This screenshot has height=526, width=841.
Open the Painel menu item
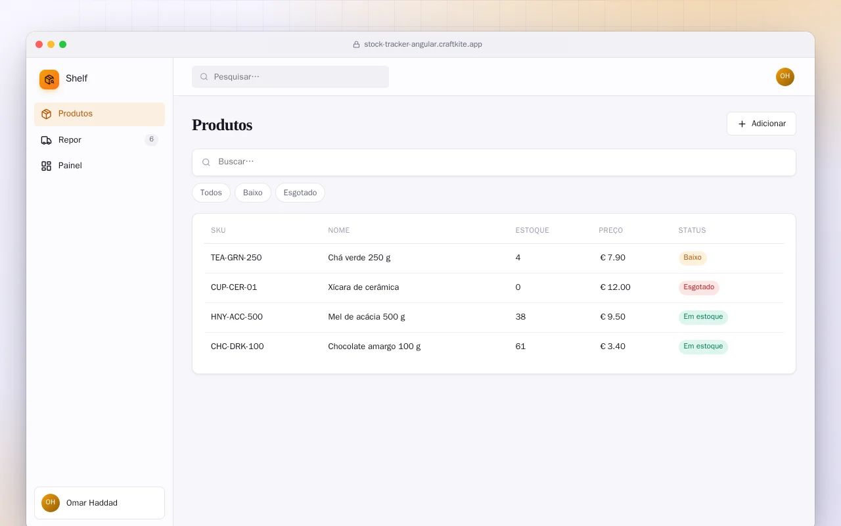[99, 166]
